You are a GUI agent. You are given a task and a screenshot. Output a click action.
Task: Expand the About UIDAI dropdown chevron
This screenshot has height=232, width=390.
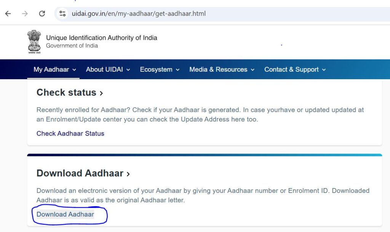(x=128, y=70)
